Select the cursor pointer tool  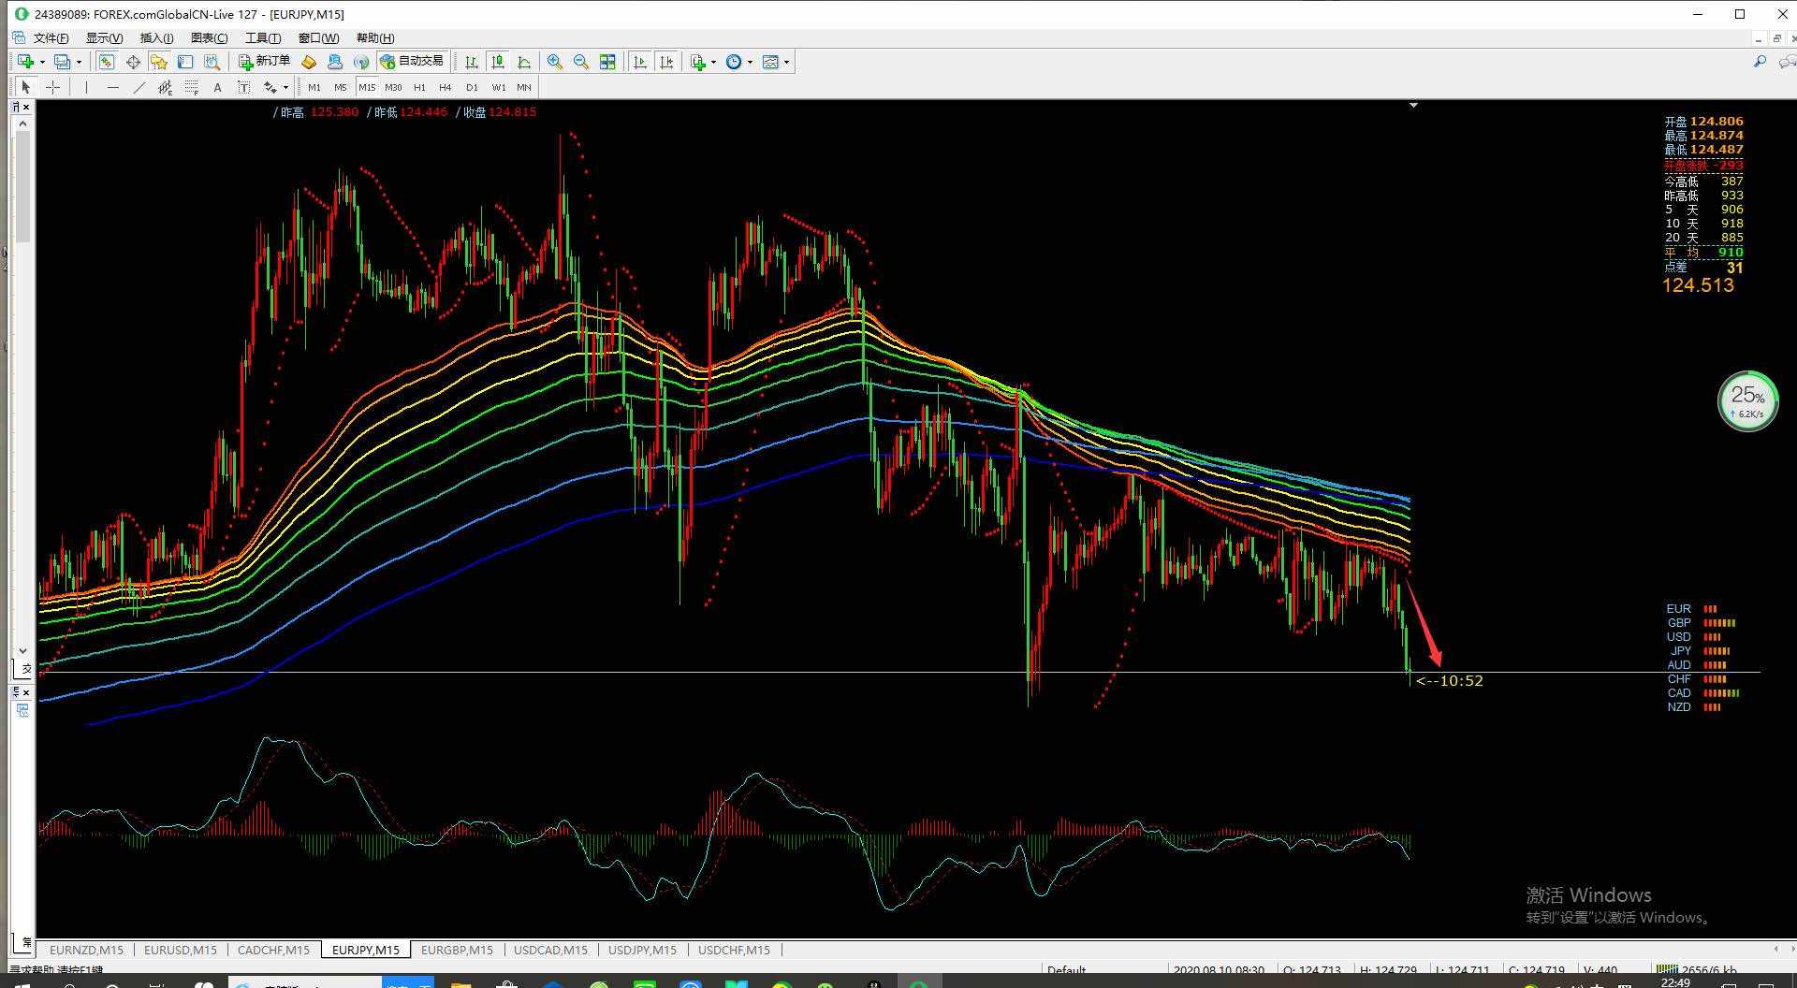(26, 87)
